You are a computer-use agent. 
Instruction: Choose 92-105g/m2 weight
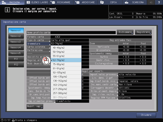(66, 73)
